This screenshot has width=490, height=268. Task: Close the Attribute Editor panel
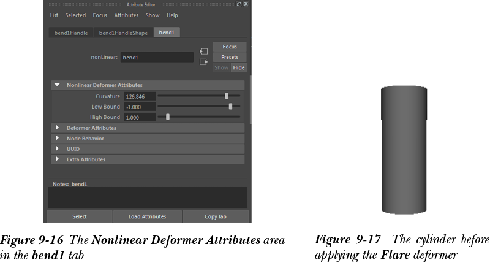pos(246,4)
